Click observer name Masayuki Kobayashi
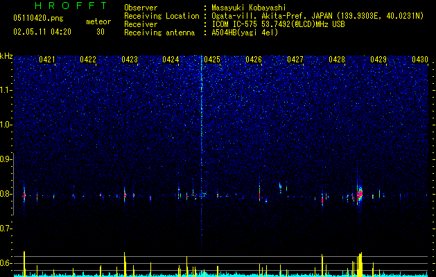Image resolution: width=436 pixels, height=277 pixels. [249, 8]
